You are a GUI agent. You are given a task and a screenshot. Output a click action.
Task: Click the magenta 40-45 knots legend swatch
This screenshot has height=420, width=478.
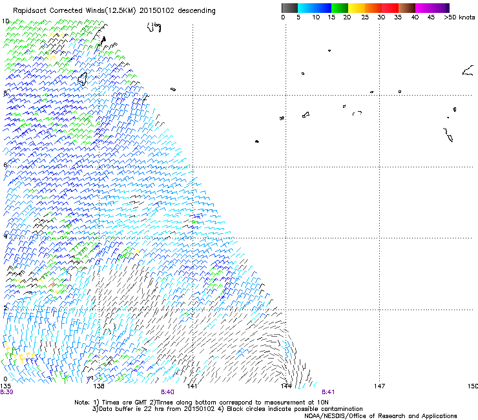coord(424,8)
